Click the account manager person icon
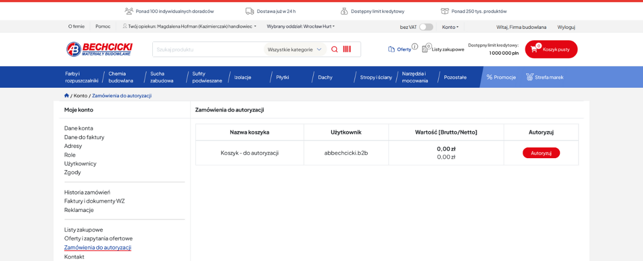The image size is (643, 261). pos(125,26)
